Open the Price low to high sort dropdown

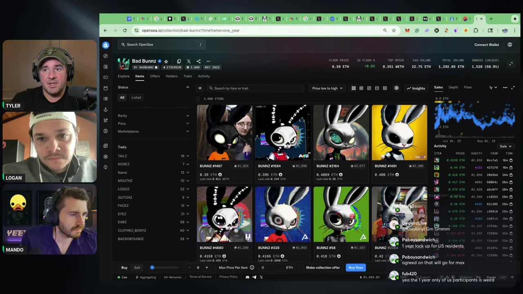[327, 88]
